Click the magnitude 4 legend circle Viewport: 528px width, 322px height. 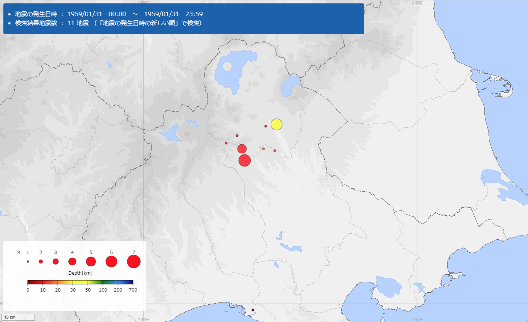point(72,262)
